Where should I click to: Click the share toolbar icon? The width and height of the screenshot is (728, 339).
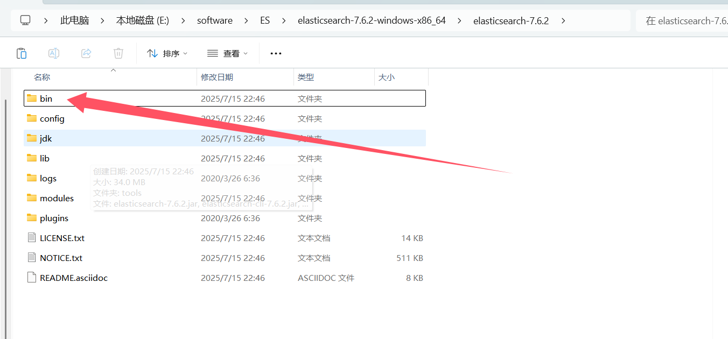pos(86,53)
